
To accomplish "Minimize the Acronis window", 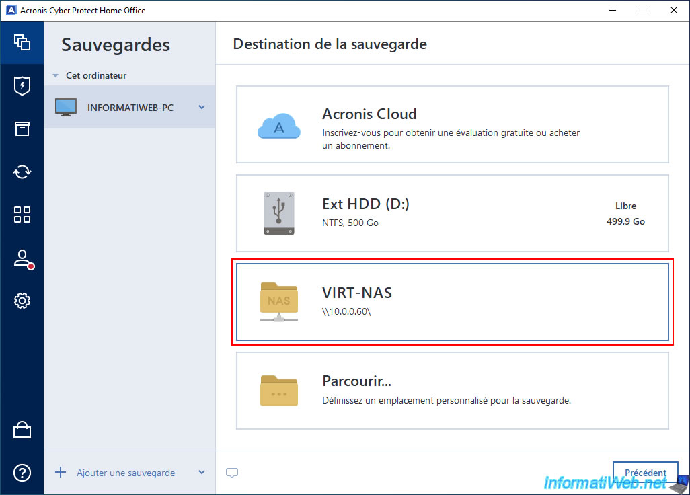I will [x=613, y=10].
